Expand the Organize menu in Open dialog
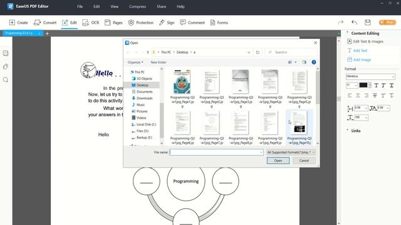This screenshot has height=225, width=401. click(135, 62)
